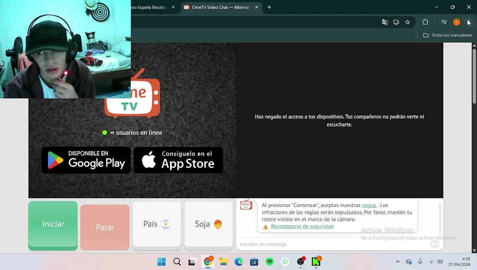Open the extensions puzzle icon
477x270 pixels.
click(425, 22)
